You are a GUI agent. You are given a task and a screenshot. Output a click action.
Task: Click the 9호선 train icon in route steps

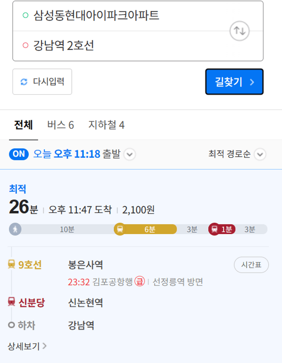click(11, 264)
